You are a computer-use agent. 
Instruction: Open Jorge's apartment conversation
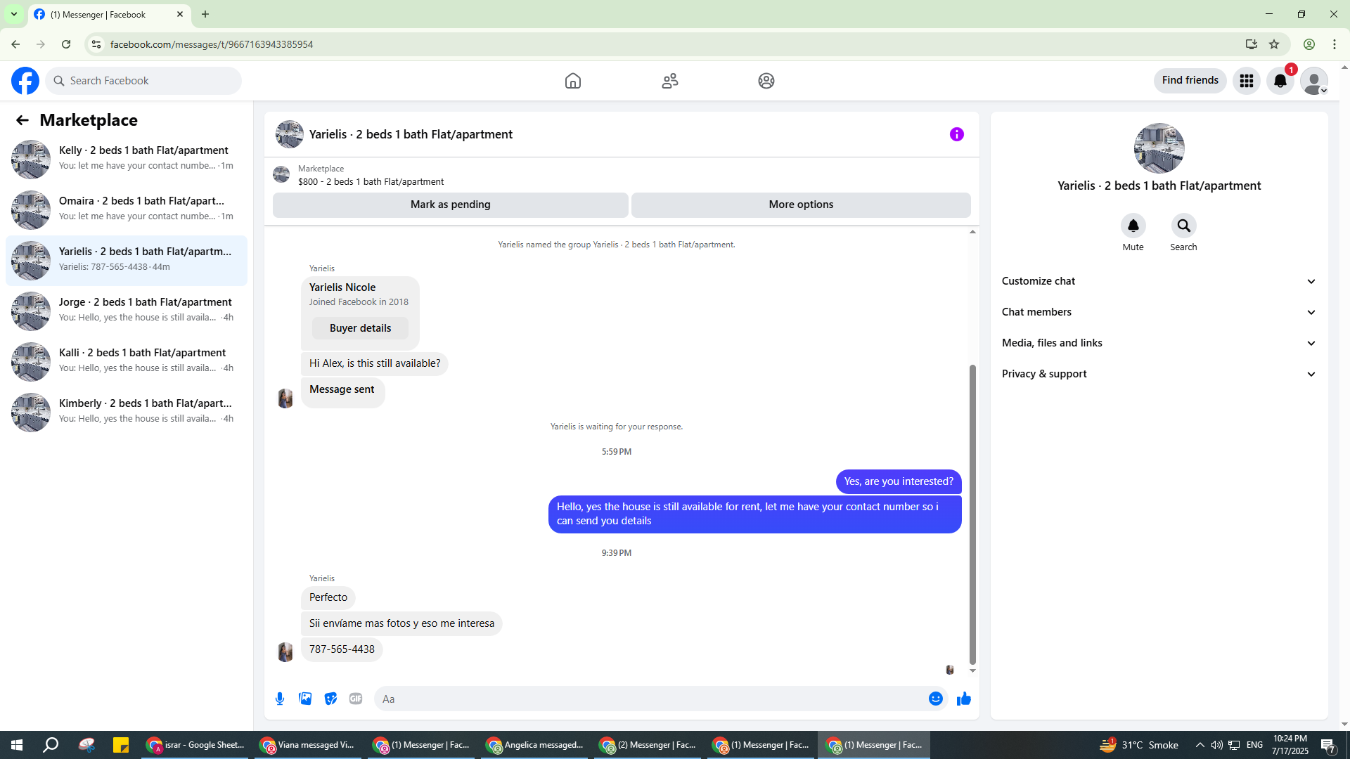[127, 311]
